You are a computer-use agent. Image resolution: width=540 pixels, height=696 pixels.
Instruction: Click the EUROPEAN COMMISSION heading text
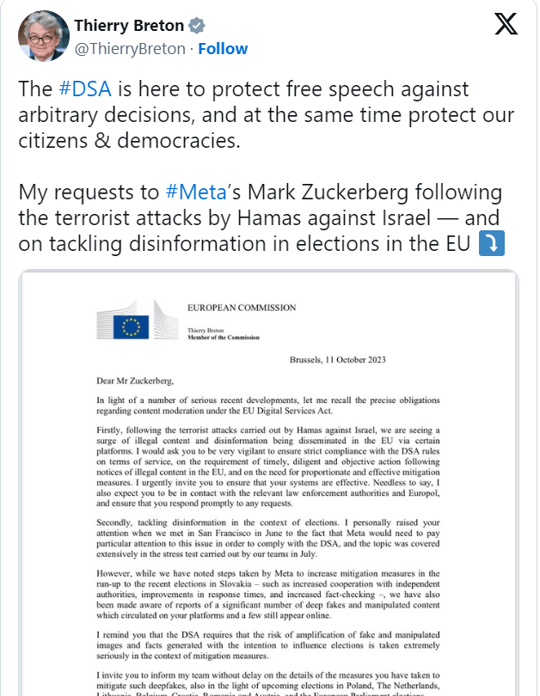pyautogui.click(x=242, y=307)
